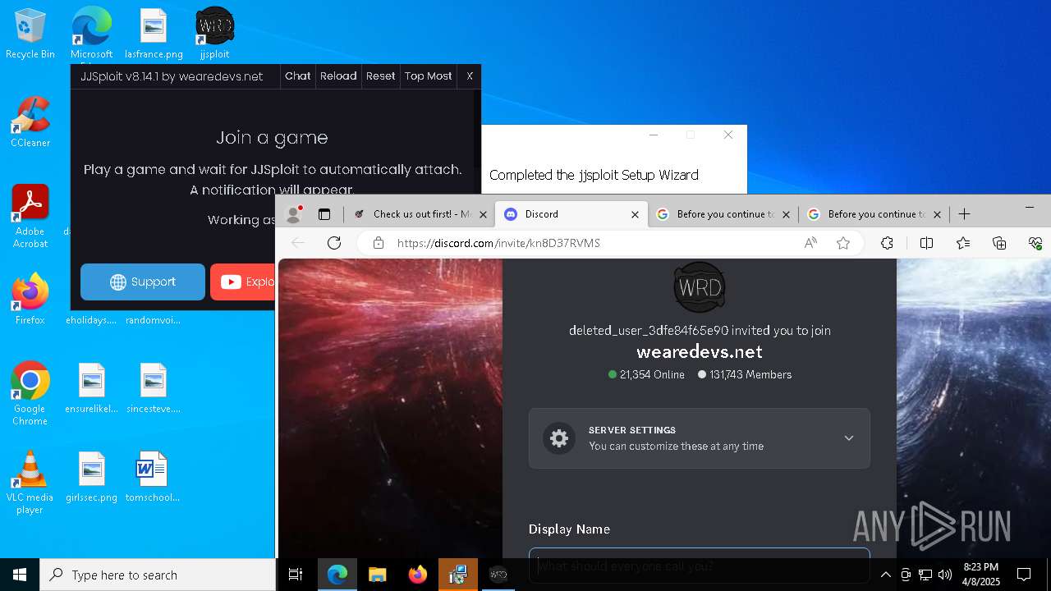Click the '131,743 Members' count
The image size is (1051, 591).
point(745,374)
